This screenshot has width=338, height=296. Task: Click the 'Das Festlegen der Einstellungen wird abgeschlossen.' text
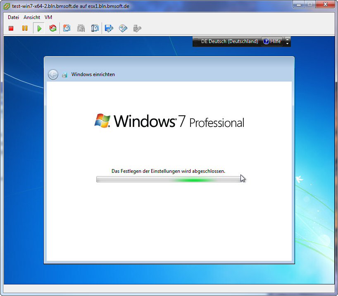168,171
